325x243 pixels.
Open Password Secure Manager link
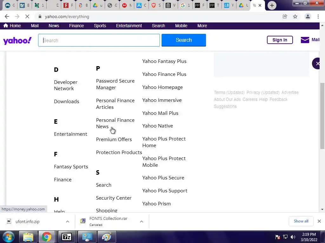pyautogui.click(x=115, y=84)
